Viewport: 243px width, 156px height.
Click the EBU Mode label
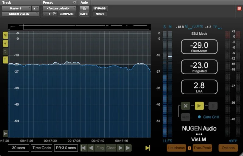199,34
